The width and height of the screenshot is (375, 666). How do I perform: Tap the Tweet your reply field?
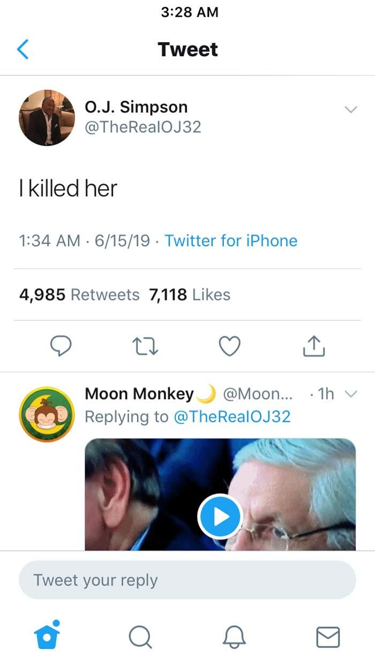tap(187, 580)
